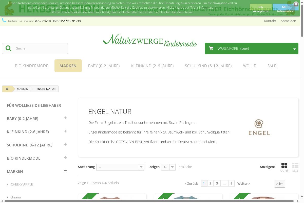The width and height of the screenshot is (304, 203).
Task: Click the ENGEL NATUR heading
Action: click(x=110, y=112)
